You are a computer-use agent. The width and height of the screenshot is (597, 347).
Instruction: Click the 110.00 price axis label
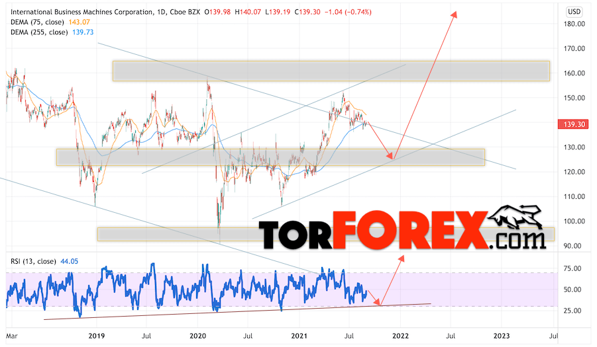574,197
